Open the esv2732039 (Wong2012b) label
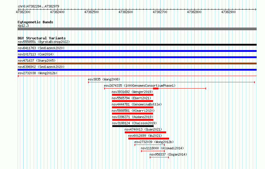 click(154, 142)
